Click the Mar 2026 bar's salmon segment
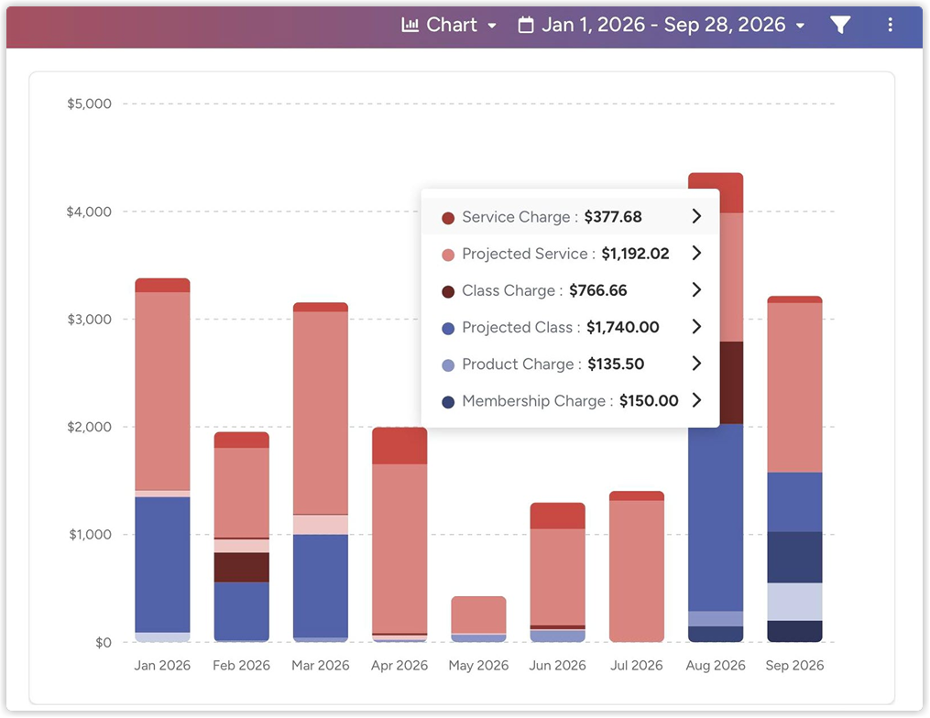 321,412
